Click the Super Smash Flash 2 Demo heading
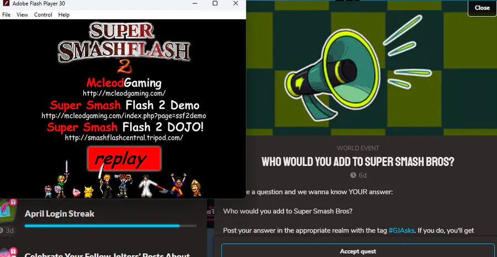The image size is (497, 257). pyautogui.click(x=125, y=105)
